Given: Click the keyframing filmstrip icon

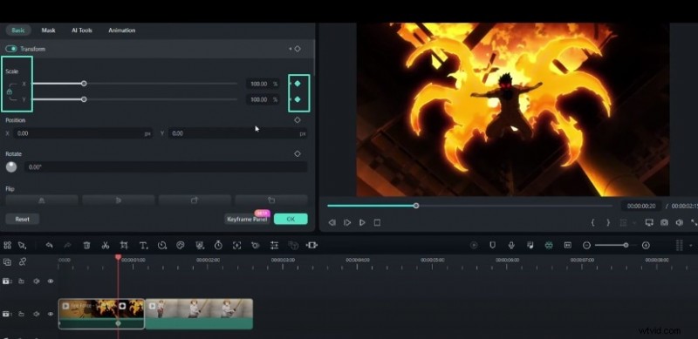Looking at the screenshot, I should click(x=312, y=245).
